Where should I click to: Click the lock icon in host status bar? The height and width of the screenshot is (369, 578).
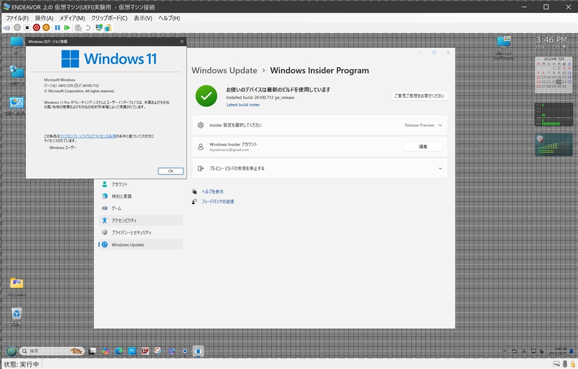click(x=572, y=364)
